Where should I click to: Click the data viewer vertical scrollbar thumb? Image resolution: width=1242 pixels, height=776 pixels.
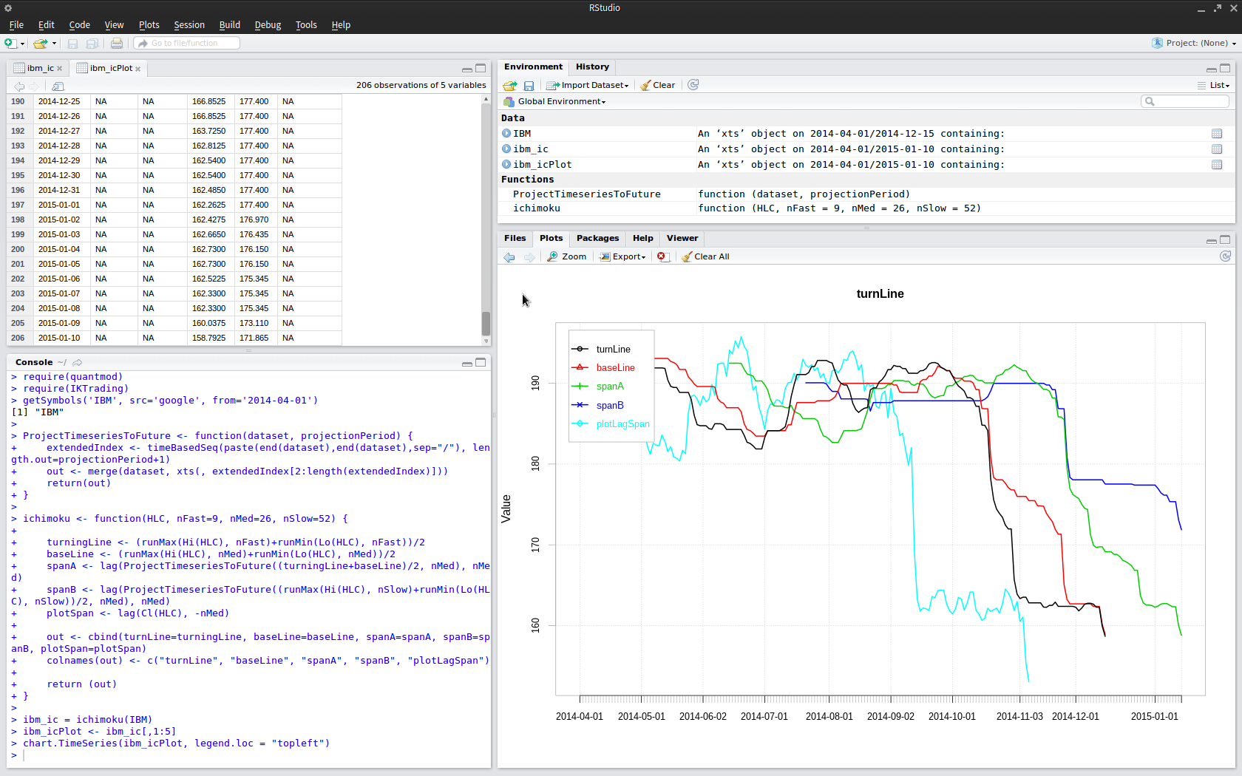click(x=486, y=324)
